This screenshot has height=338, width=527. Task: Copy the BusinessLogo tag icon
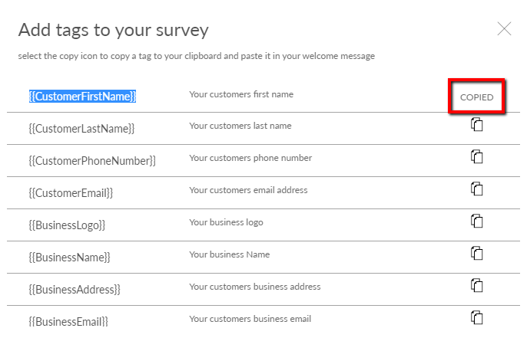[x=476, y=222]
